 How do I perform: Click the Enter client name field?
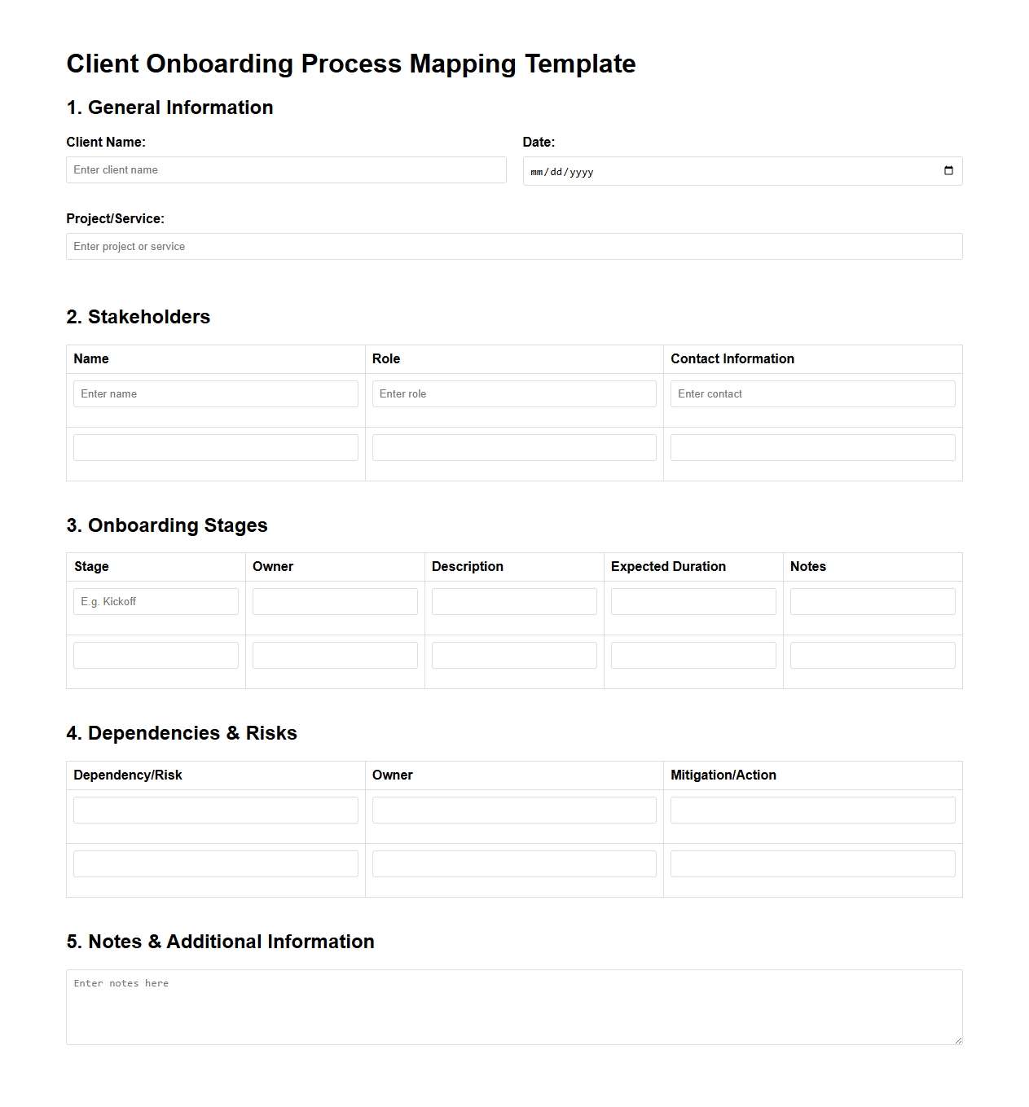(x=285, y=169)
